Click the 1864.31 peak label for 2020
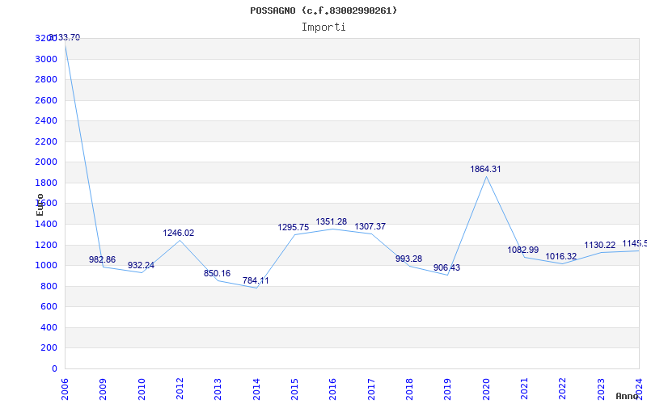 click(x=486, y=169)
